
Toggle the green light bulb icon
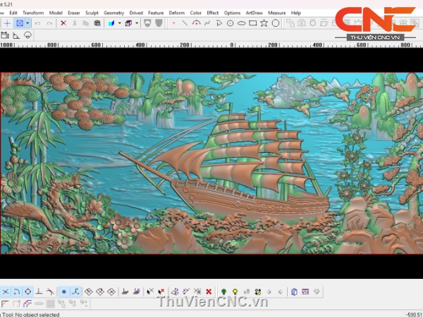pyautogui.click(x=223, y=292)
